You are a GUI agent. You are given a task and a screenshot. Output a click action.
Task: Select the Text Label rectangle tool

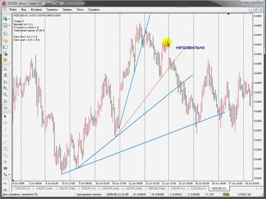[x=6, y=168]
